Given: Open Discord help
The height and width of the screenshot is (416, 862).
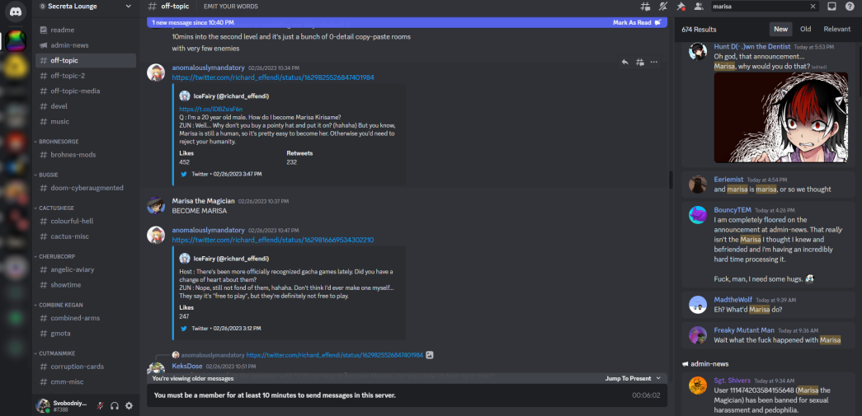Looking at the screenshot, I should tap(849, 7).
